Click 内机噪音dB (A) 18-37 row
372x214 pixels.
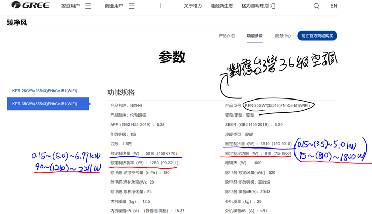(147, 211)
